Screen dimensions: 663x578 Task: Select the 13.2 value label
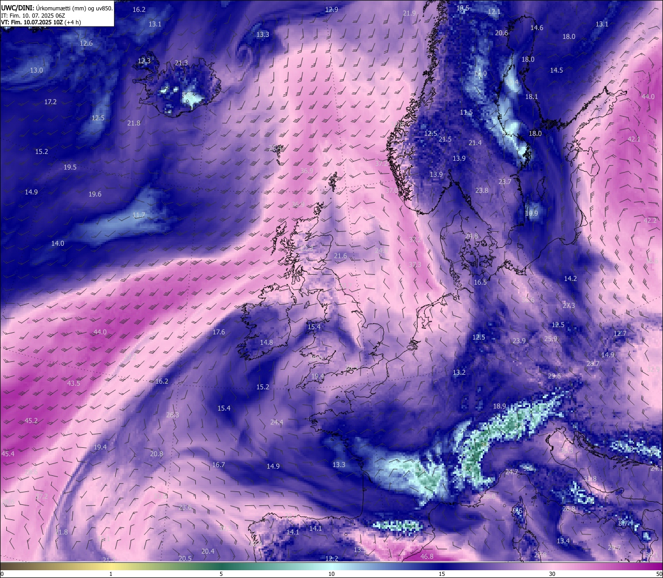[x=459, y=372]
